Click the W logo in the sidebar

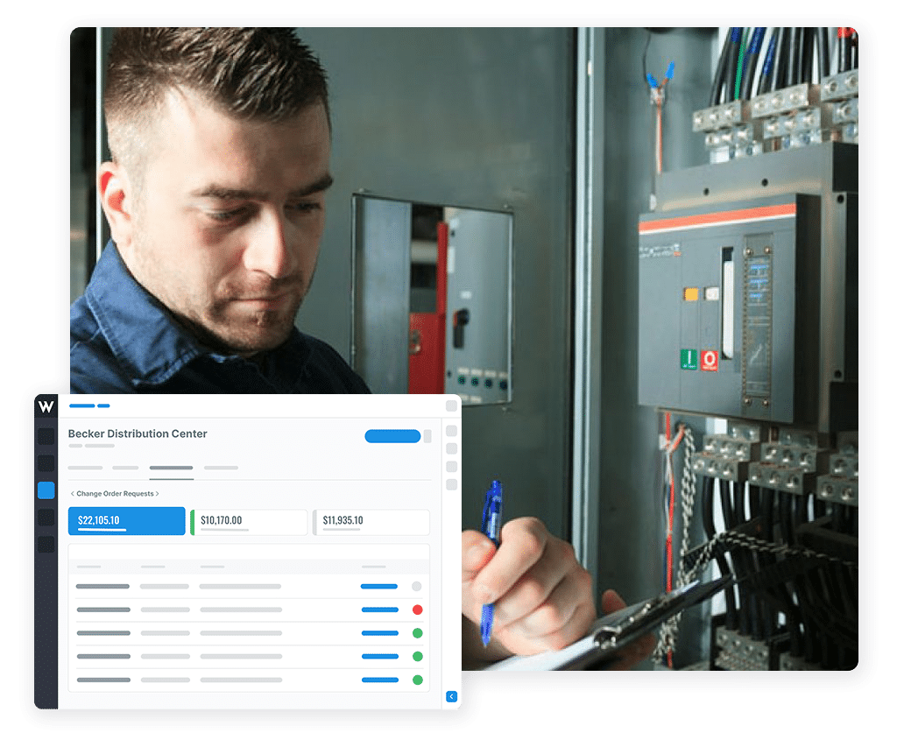(x=46, y=405)
